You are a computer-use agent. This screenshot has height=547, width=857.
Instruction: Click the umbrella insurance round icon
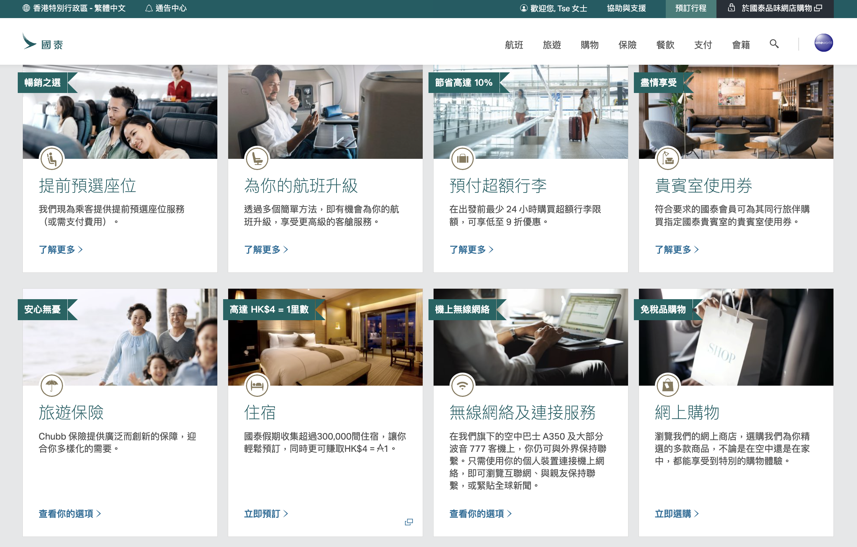tap(52, 385)
